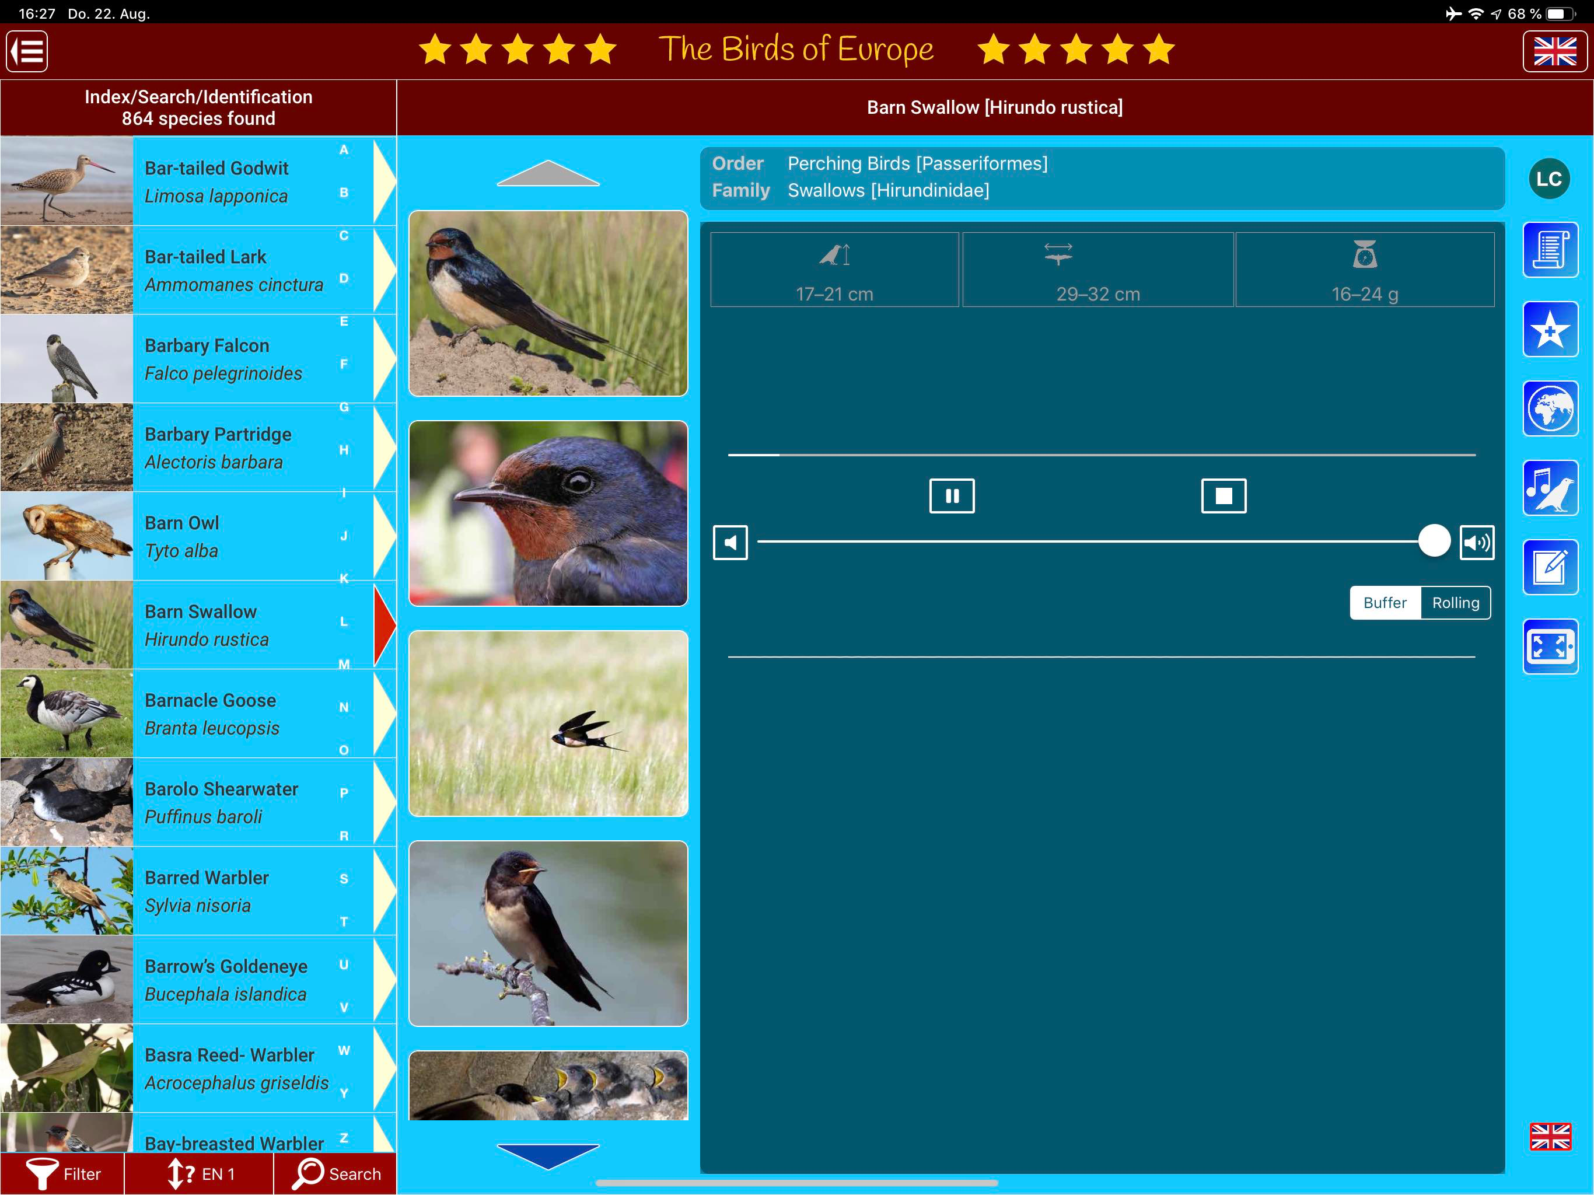Tap small UK flag at bottom right
Screen dimensions: 1594x1195
(x=1550, y=1137)
